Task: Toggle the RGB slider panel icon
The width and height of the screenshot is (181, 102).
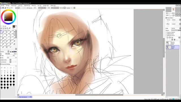Action: (x=3, y=8)
